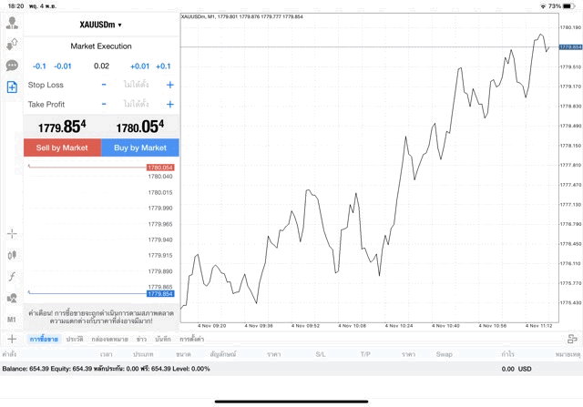Viewport: 583px width, 407px height.
Task: Open the candlestick chart type icon
Action: (x=12, y=256)
